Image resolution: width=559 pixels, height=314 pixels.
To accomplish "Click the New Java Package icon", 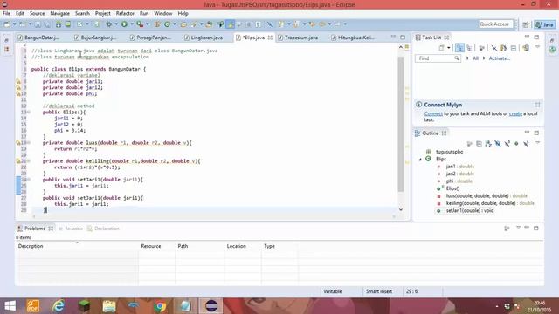I will 157,24.
